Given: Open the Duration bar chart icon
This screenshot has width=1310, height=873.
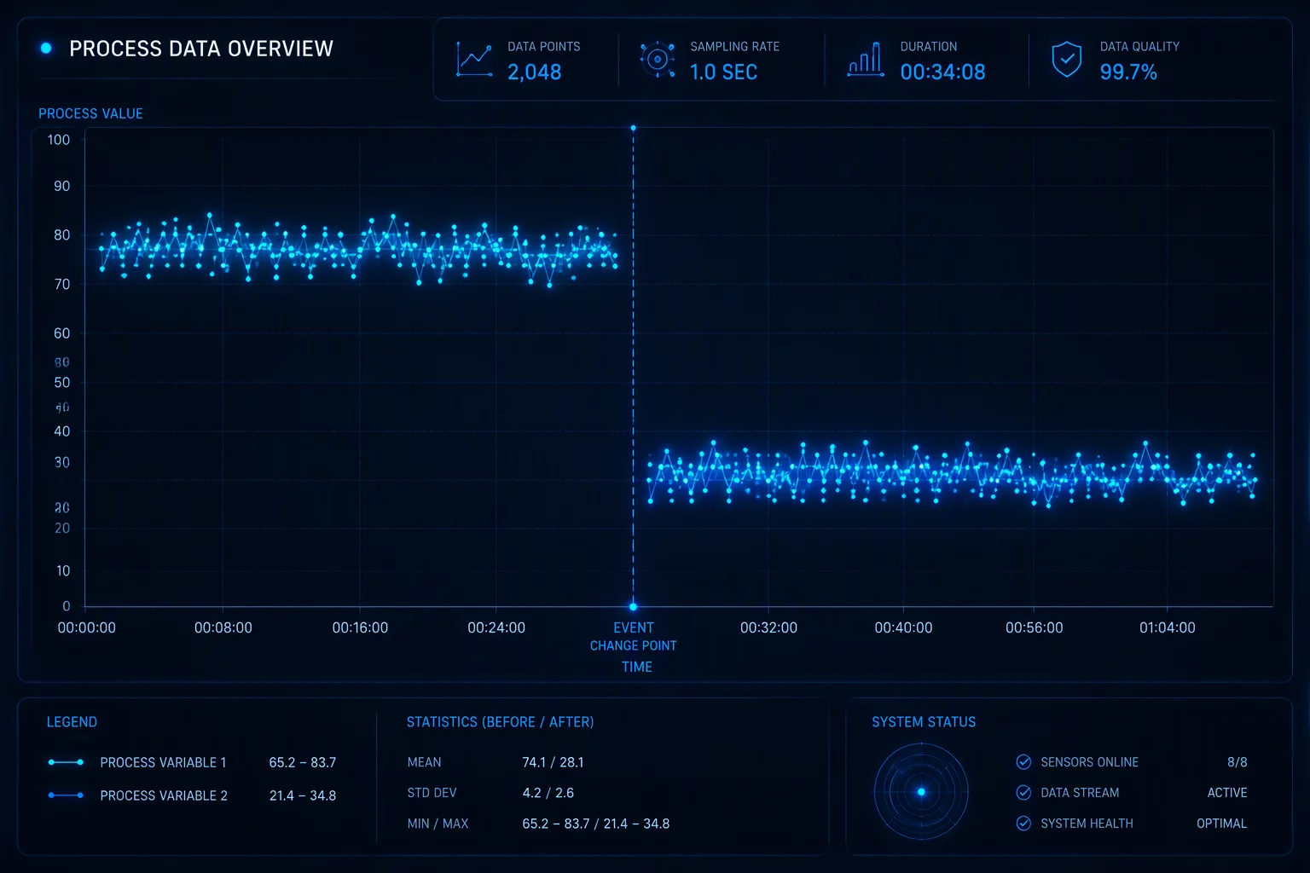Looking at the screenshot, I should (x=865, y=60).
